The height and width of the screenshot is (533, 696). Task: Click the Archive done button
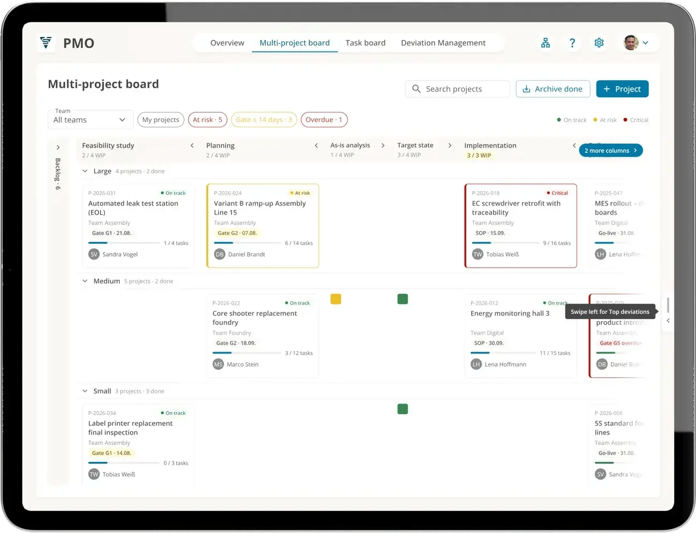(553, 89)
